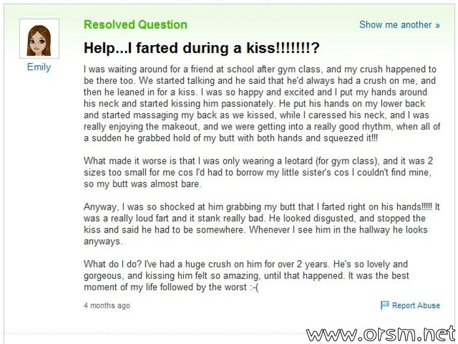Click the line beginning 'Anyway, I was so shocked'

click(262, 207)
